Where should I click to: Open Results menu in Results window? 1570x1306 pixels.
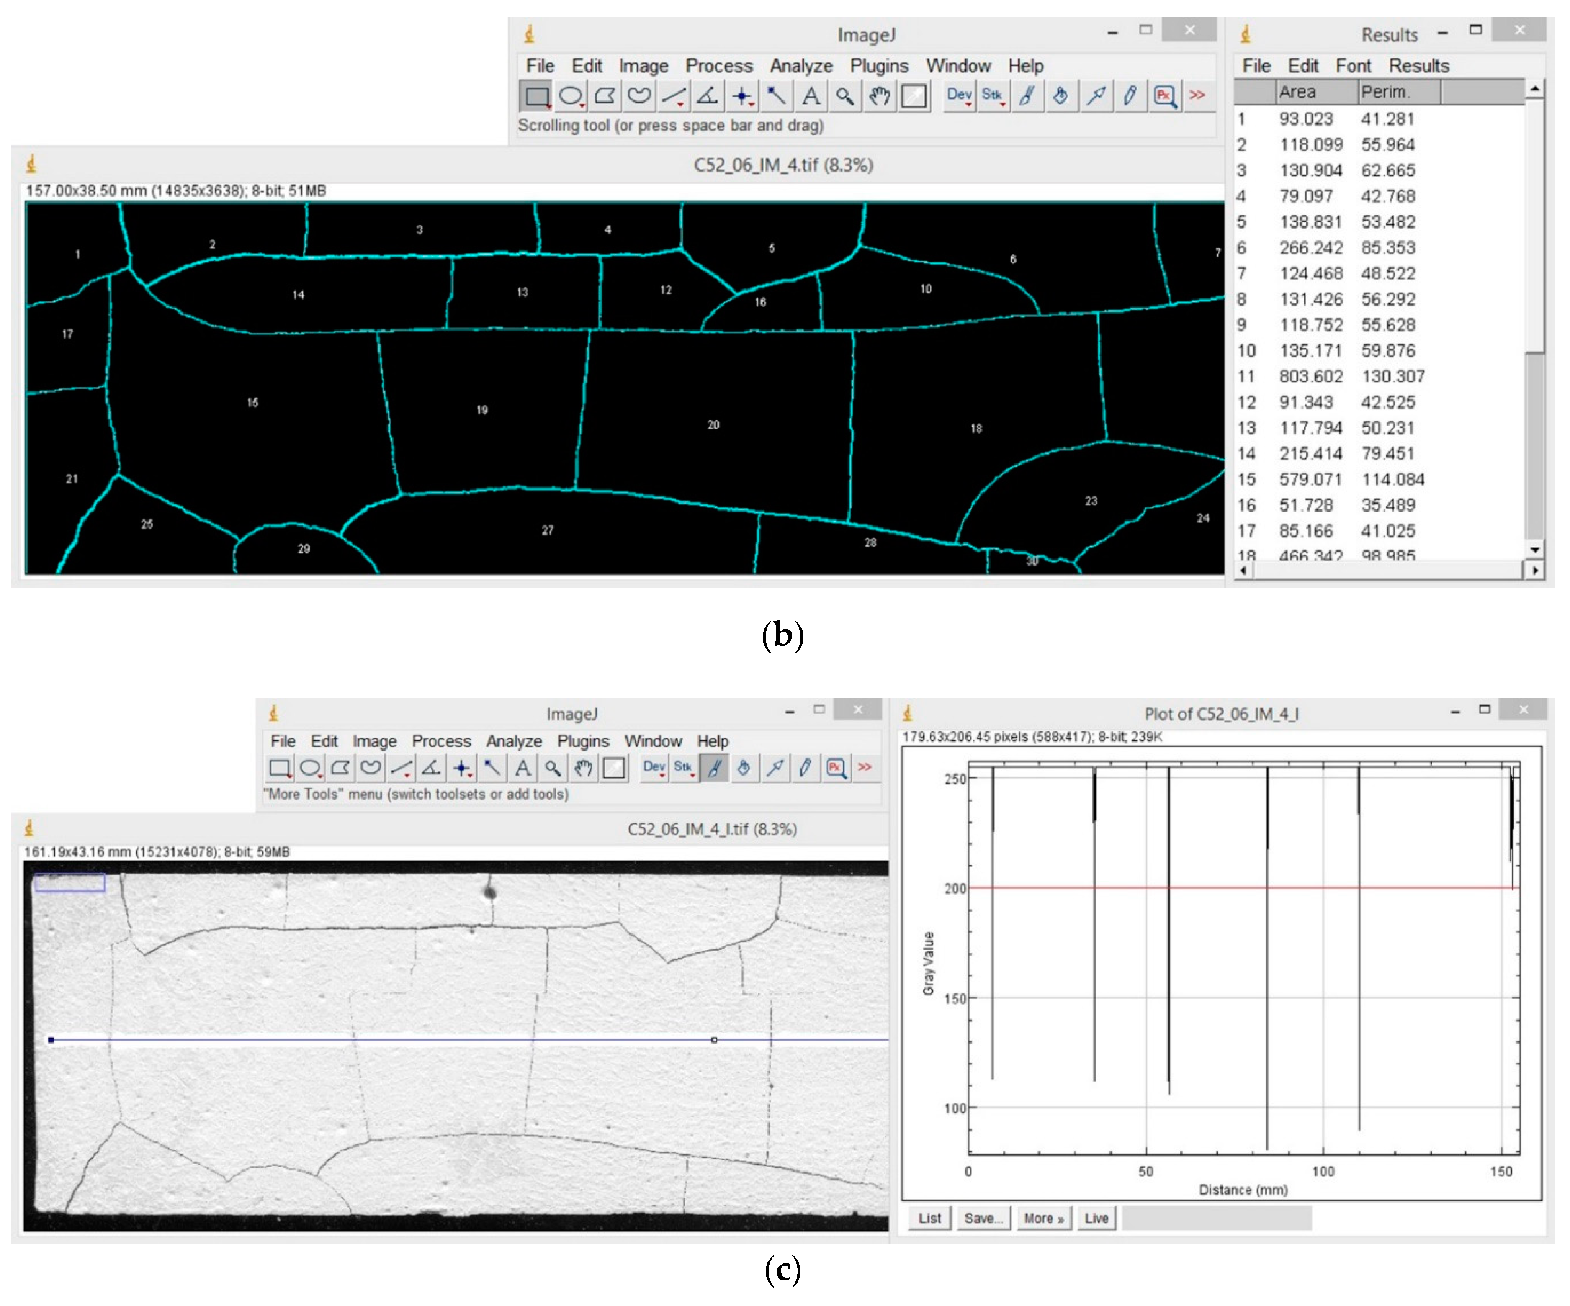(1418, 66)
